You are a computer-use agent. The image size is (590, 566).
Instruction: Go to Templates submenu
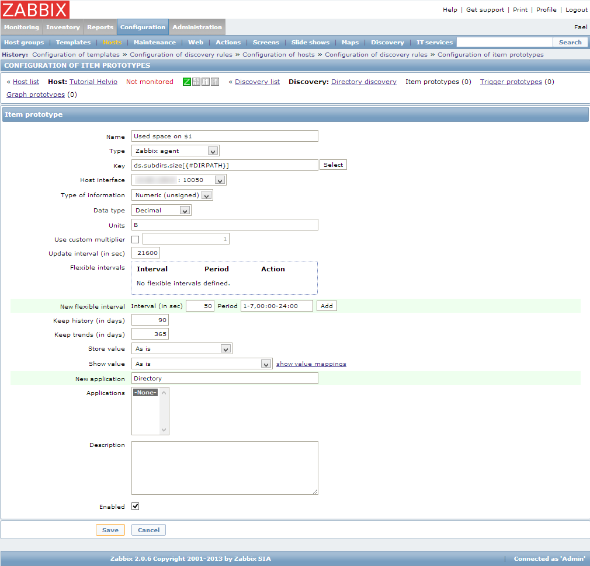74,43
